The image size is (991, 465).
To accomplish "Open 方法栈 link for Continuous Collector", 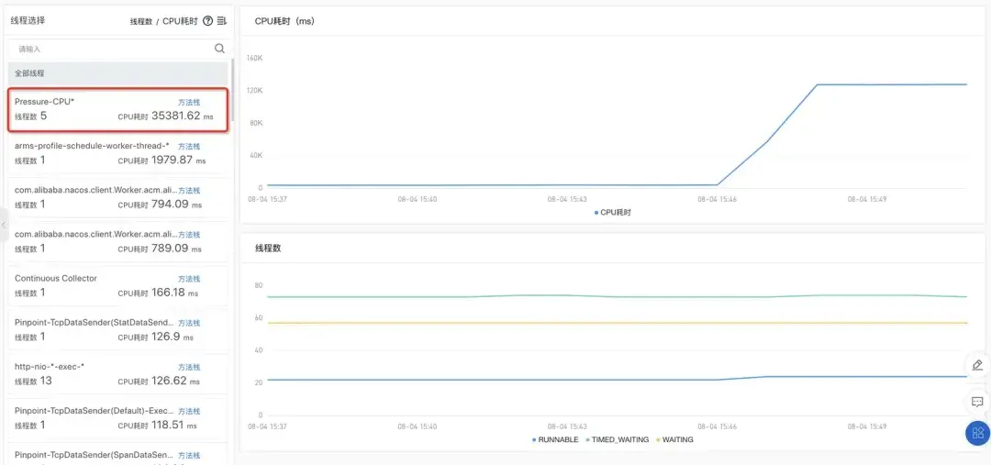I will click(x=189, y=279).
